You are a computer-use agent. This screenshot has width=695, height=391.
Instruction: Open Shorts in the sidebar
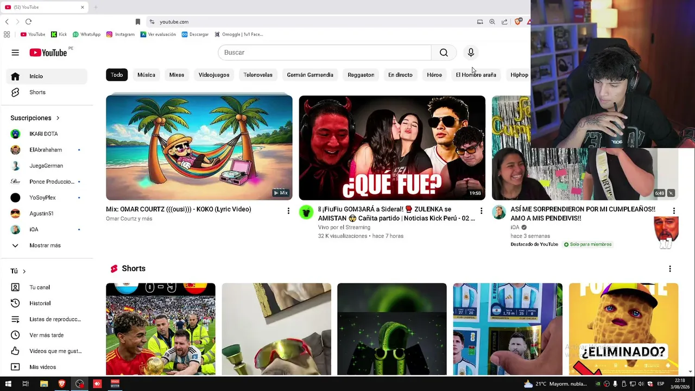[47, 92]
